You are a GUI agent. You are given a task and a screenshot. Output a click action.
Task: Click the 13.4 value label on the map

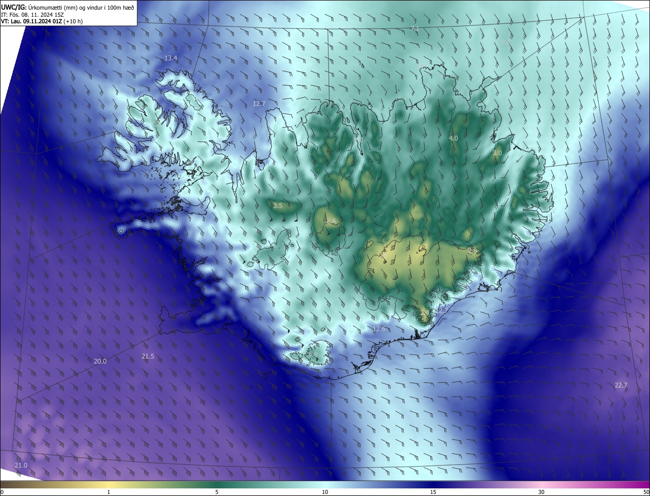click(x=171, y=58)
